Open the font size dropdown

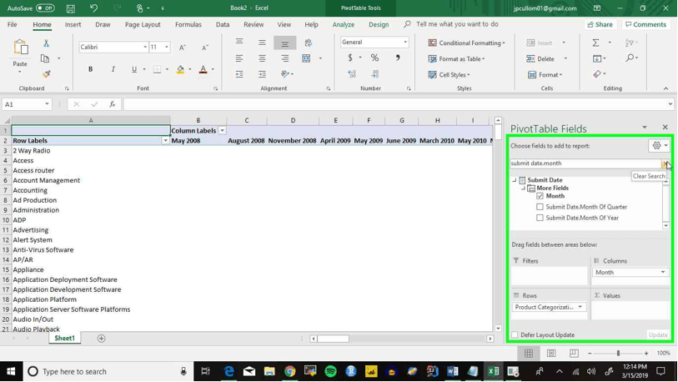tap(167, 48)
